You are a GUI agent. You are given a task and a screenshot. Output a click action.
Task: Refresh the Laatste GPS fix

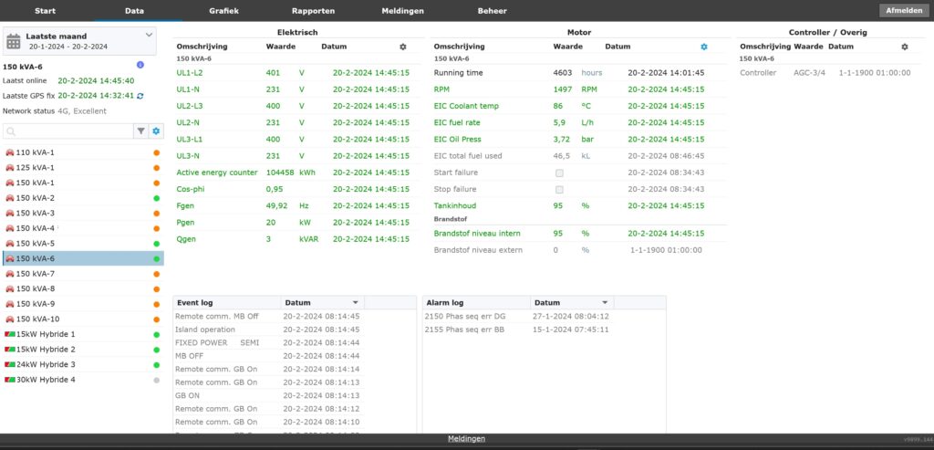click(x=140, y=95)
